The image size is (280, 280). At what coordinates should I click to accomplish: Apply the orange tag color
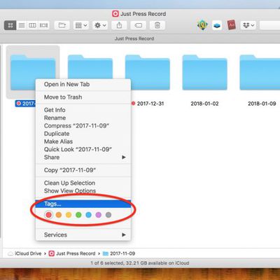59,215
